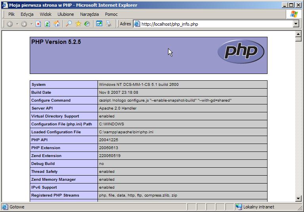The image size is (304, 212).
Task: Click the 'Gotowe' status bar text
Action: pos(17,207)
